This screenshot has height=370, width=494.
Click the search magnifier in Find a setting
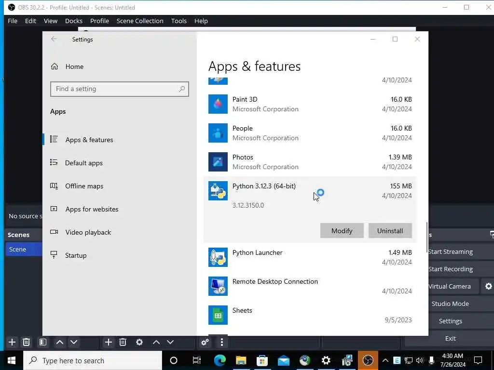(182, 89)
